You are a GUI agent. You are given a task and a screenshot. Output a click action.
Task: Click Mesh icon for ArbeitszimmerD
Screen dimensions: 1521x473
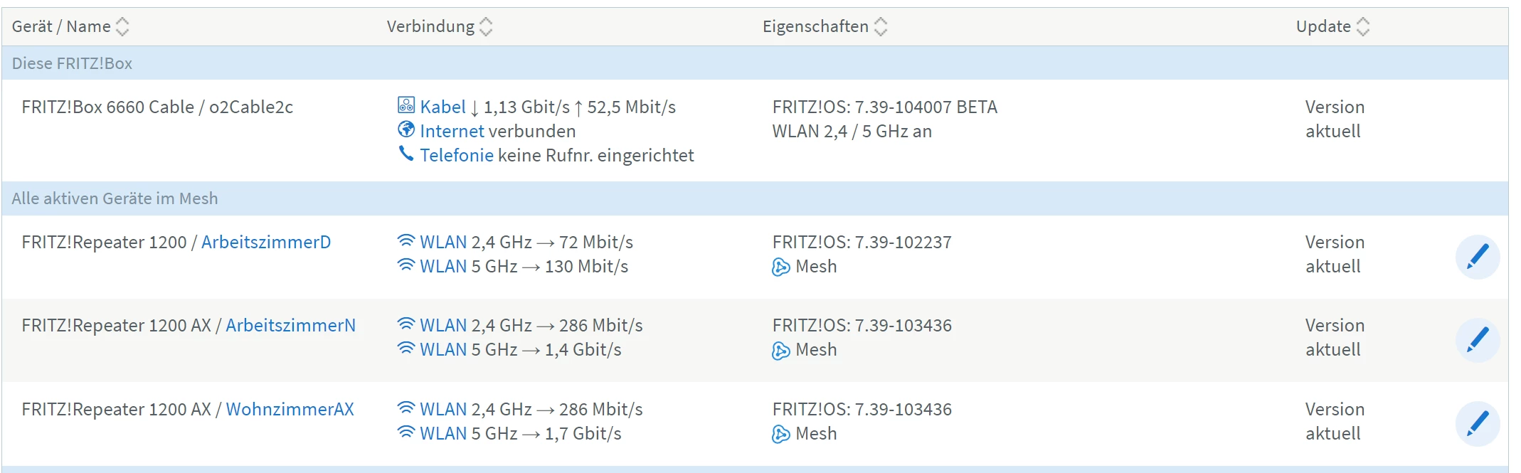coord(780,267)
